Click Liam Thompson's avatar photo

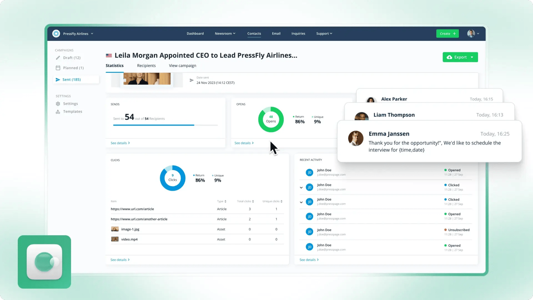(x=362, y=116)
